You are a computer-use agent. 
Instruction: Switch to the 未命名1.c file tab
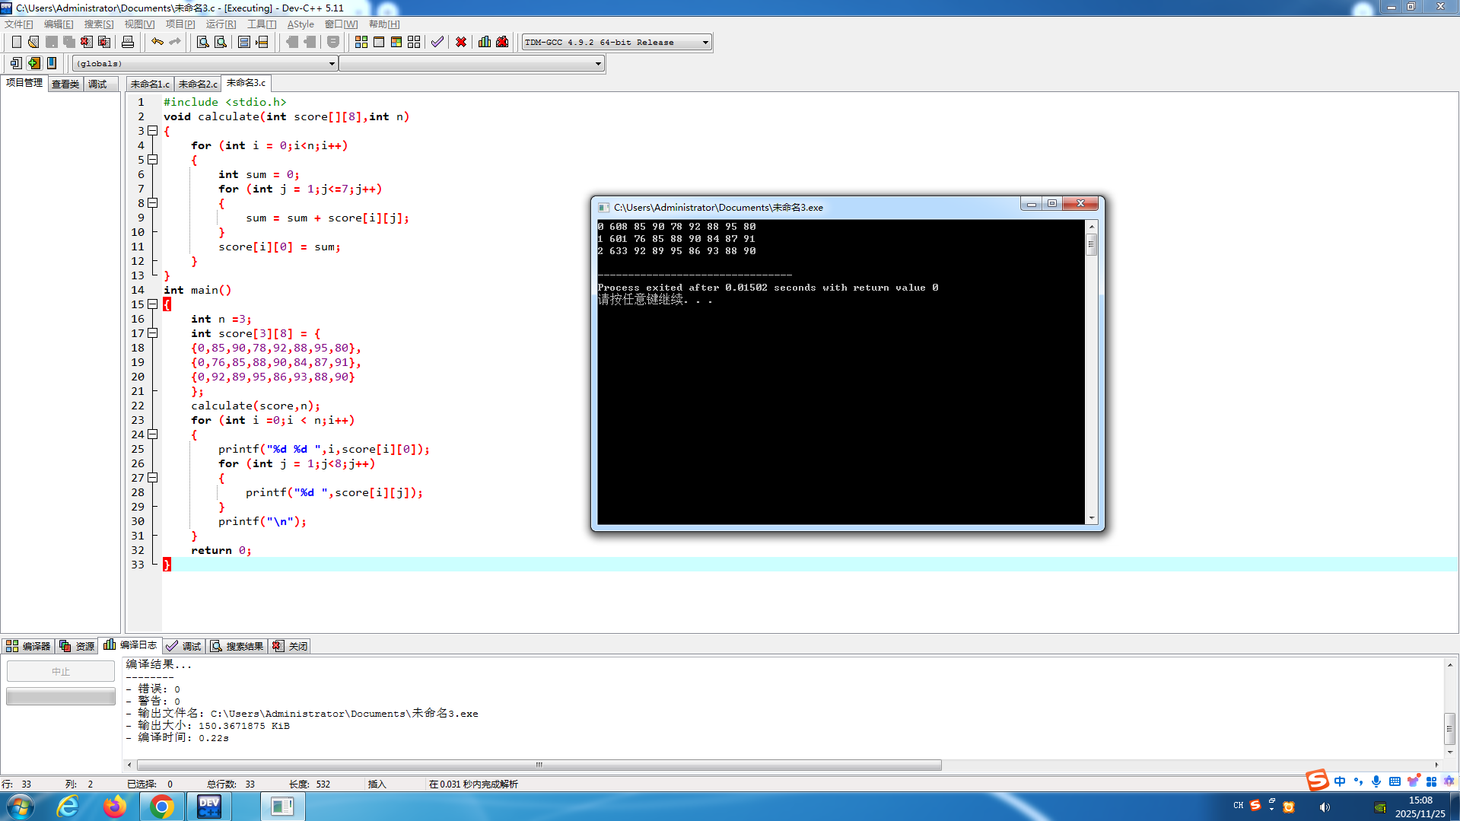coord(150,84)
